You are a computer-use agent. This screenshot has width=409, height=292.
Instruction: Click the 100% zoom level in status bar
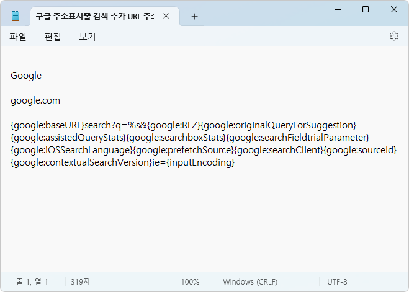tap(190, 282)
